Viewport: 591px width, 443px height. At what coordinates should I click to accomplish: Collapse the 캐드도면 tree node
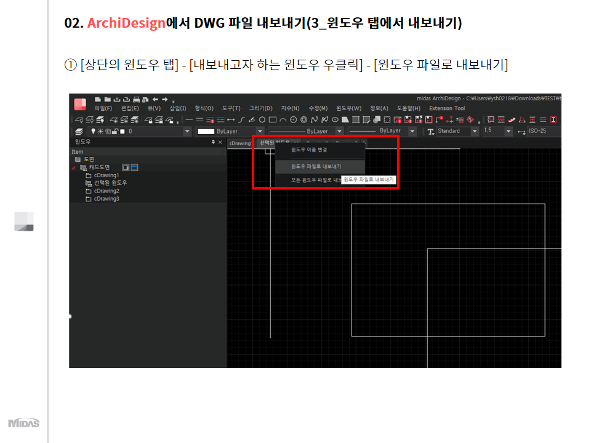click(73, 167)
